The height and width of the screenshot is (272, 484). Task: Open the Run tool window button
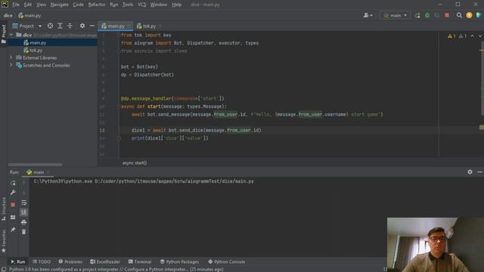point(18,262)
